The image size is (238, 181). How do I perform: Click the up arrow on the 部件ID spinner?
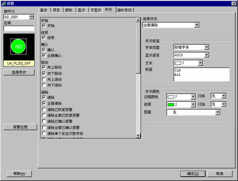[x=32, y=15]
